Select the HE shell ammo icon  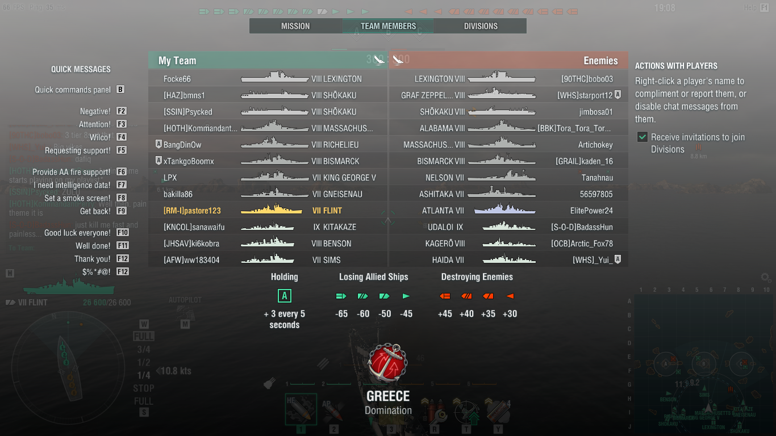[x=301, y=409]
